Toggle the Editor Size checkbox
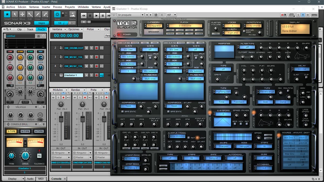This screenshot has width=324, height=182. [244, 31]
